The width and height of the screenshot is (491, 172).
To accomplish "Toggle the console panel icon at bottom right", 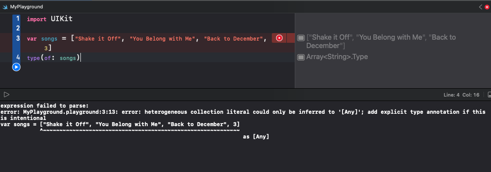I will pyautogui.click(x=489, y=95).
